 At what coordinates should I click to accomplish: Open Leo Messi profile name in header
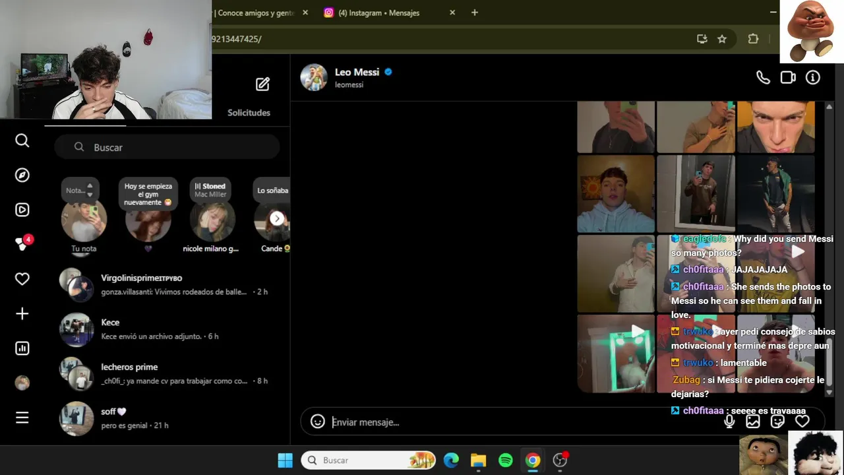click(x=357, y=72)
